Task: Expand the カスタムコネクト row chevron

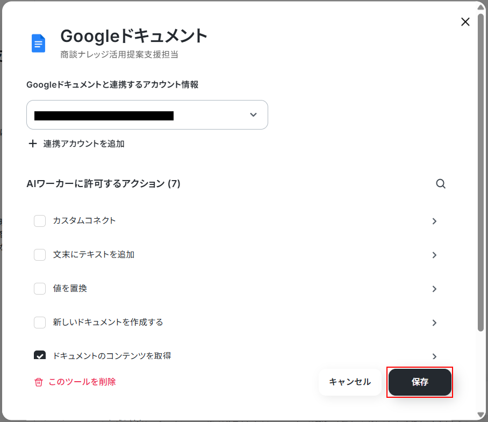Action: pos(434,221)
